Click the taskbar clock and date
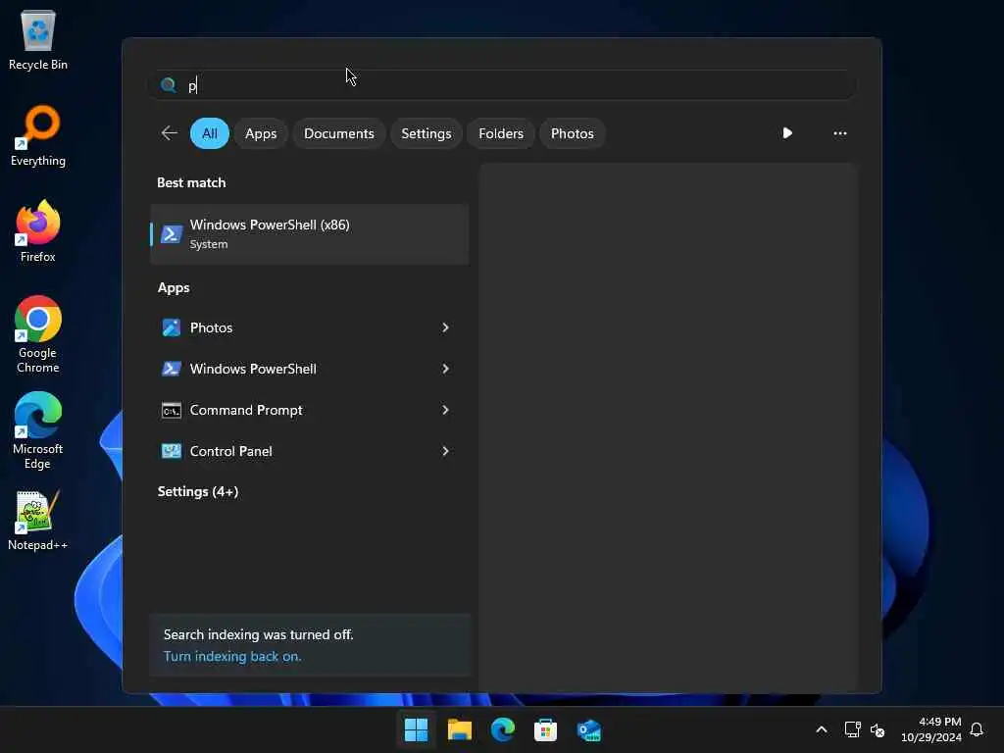1004x753 pixels. tap(931, 729)
